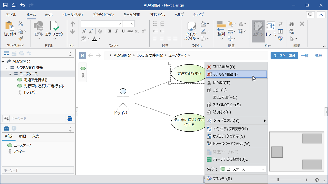Click the 一覧 list view link
The width and height of the screenshot is (328, 184).
(305, 56)
